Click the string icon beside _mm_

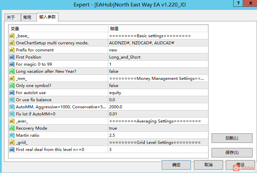click(x=12, y=79)
